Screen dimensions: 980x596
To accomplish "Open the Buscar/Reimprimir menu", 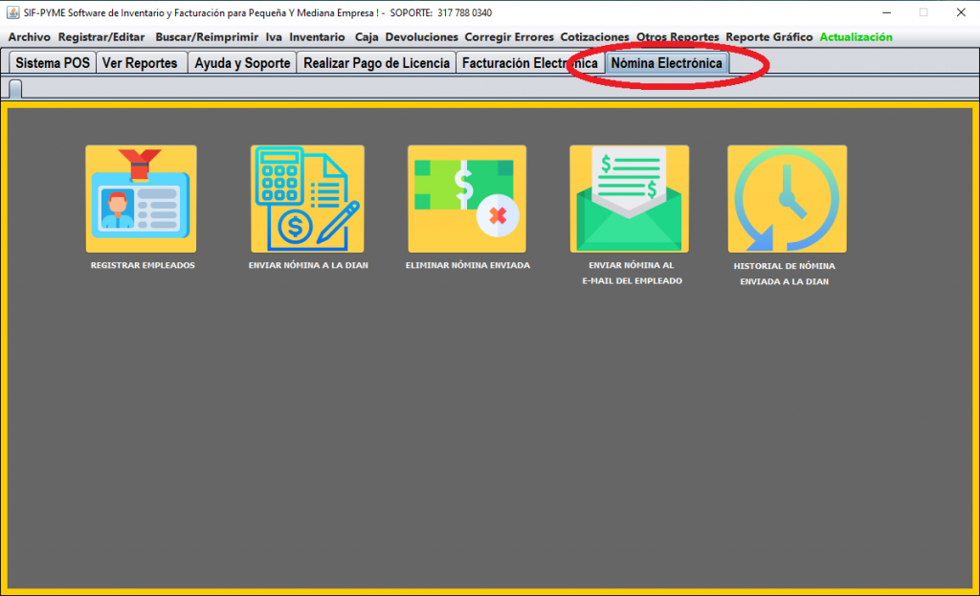I will 207,37.
